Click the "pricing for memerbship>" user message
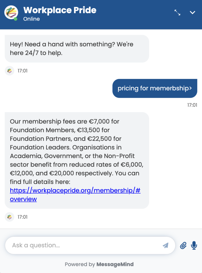 [x=155, y=88]
